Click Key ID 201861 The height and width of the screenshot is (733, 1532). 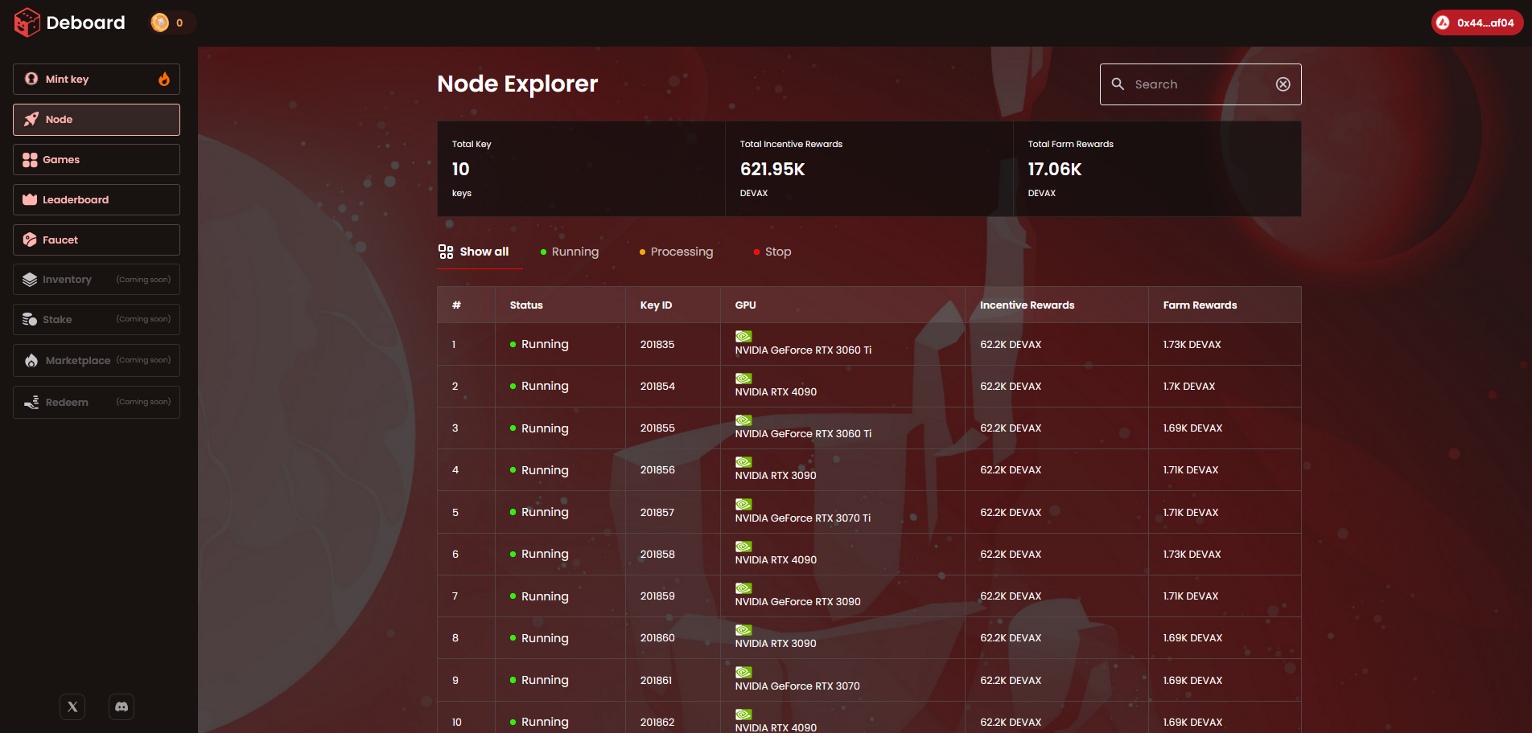(656, 680)
